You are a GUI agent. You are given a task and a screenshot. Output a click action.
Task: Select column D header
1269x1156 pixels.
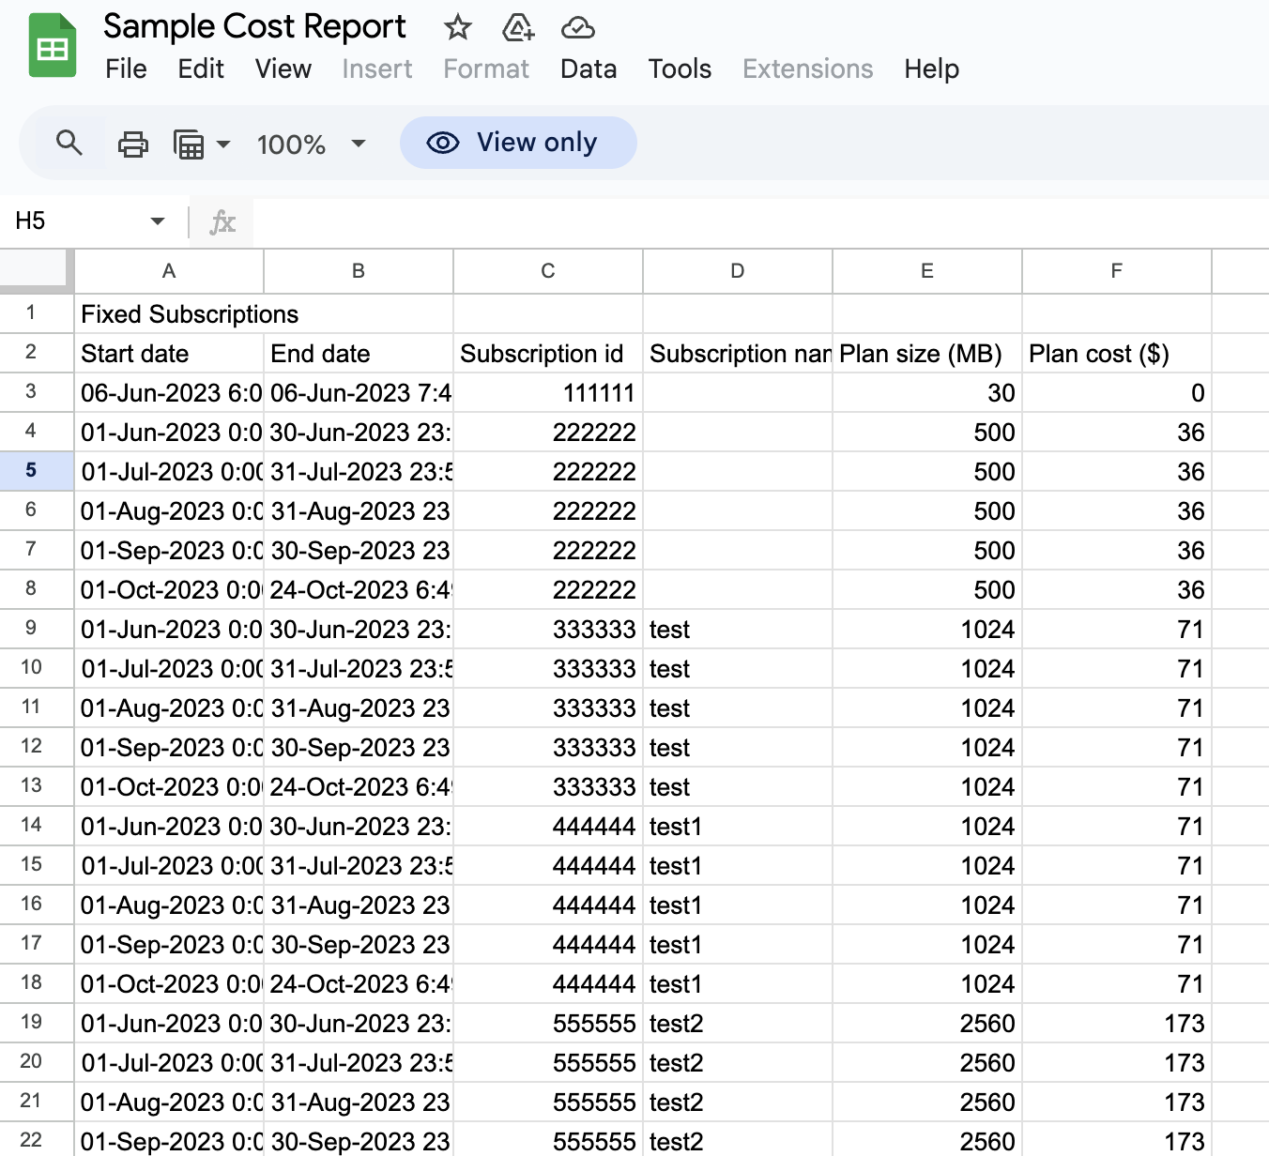pos(738,271)
